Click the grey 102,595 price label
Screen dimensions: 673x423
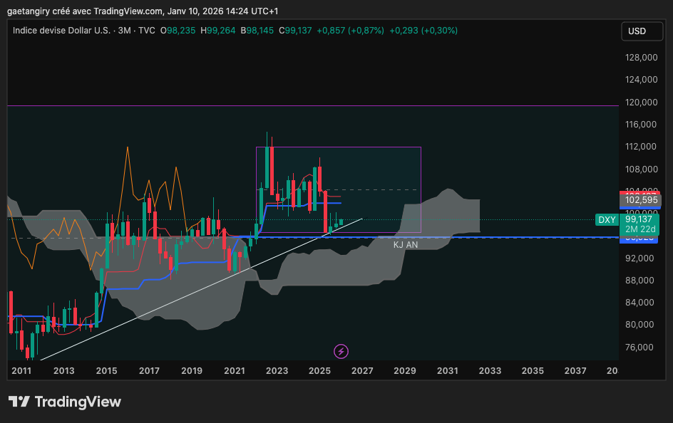coord(639,200)
